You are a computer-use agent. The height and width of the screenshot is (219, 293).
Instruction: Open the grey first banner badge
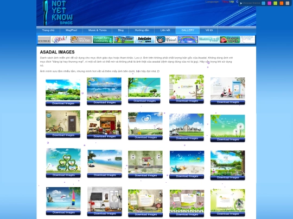(x=44, y=39)
